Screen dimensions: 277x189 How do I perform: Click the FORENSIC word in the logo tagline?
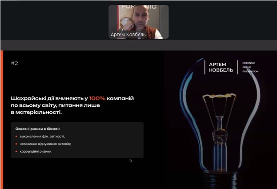coord(249,63)
